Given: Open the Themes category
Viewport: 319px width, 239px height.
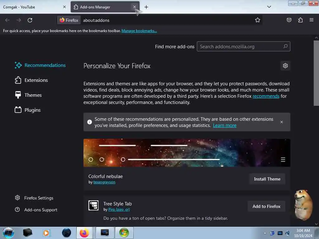Looking at the screenshot, I should pyautogui.click(x=28, y=95).
